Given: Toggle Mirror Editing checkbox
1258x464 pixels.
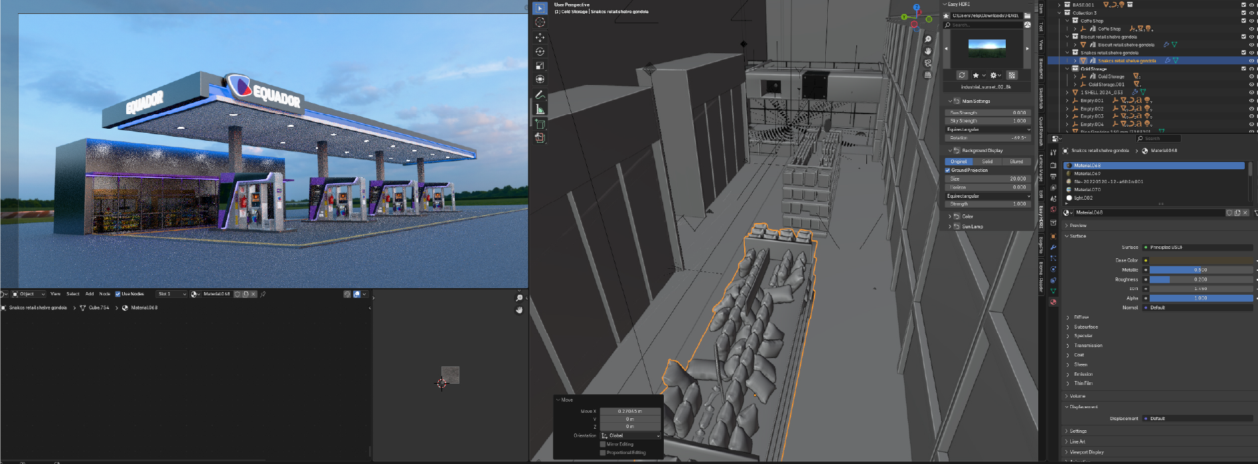Looking at the screenshot, I should tap(603, 444).
